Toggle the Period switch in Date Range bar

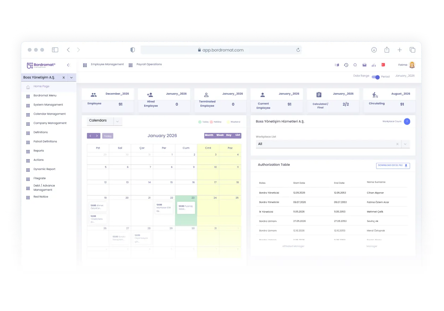tap(375, 76)
